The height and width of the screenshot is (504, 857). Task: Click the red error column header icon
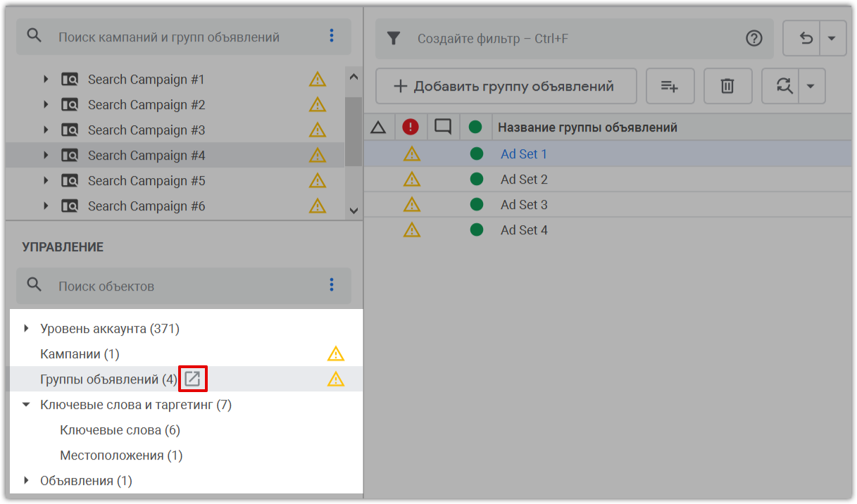pos(411,127)
